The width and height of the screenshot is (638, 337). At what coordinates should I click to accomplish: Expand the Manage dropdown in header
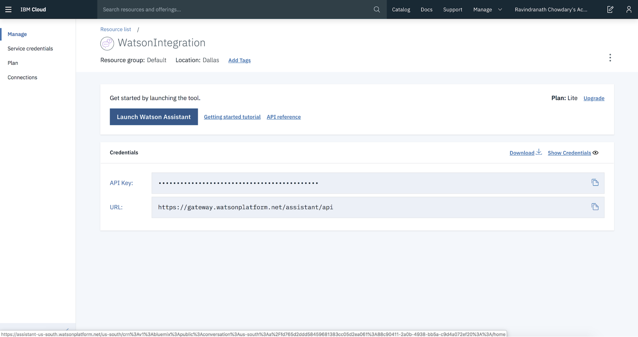(488, 10)
